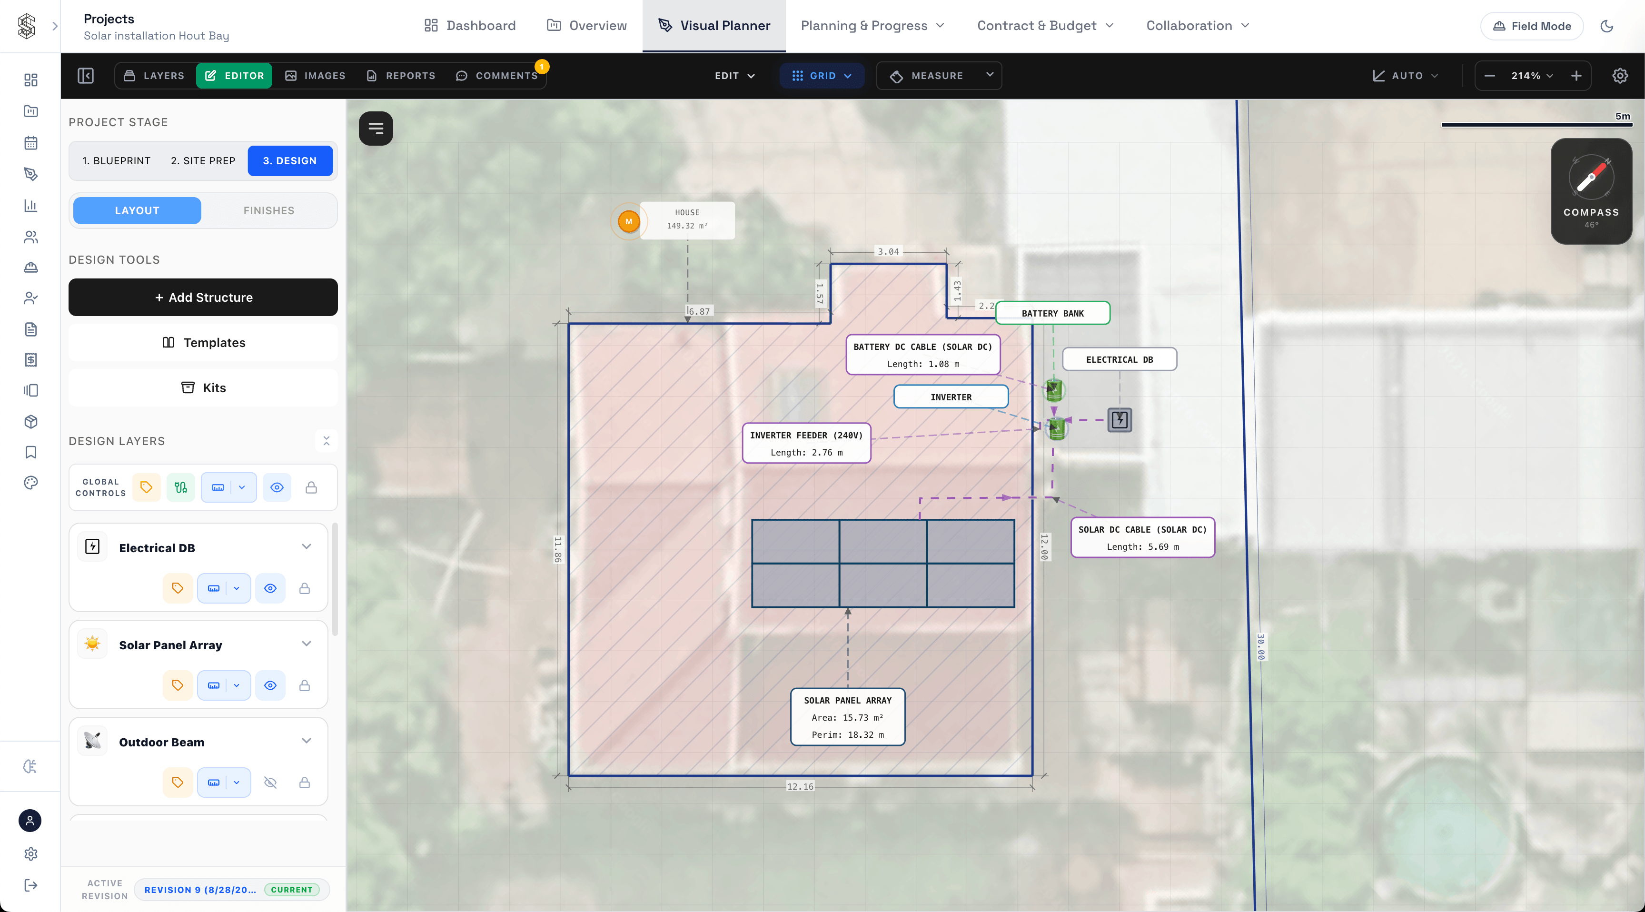Open Planning & Progress menu

tap(872, 26)
